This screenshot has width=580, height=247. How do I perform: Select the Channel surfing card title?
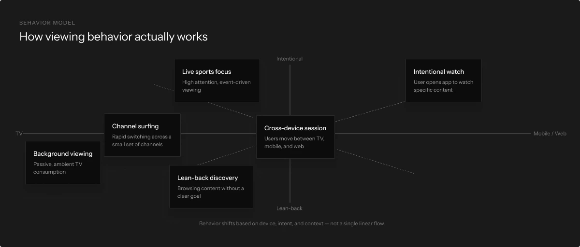[x=135, y=126]
